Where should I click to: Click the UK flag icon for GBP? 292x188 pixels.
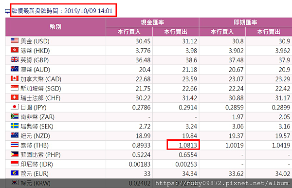15,59
